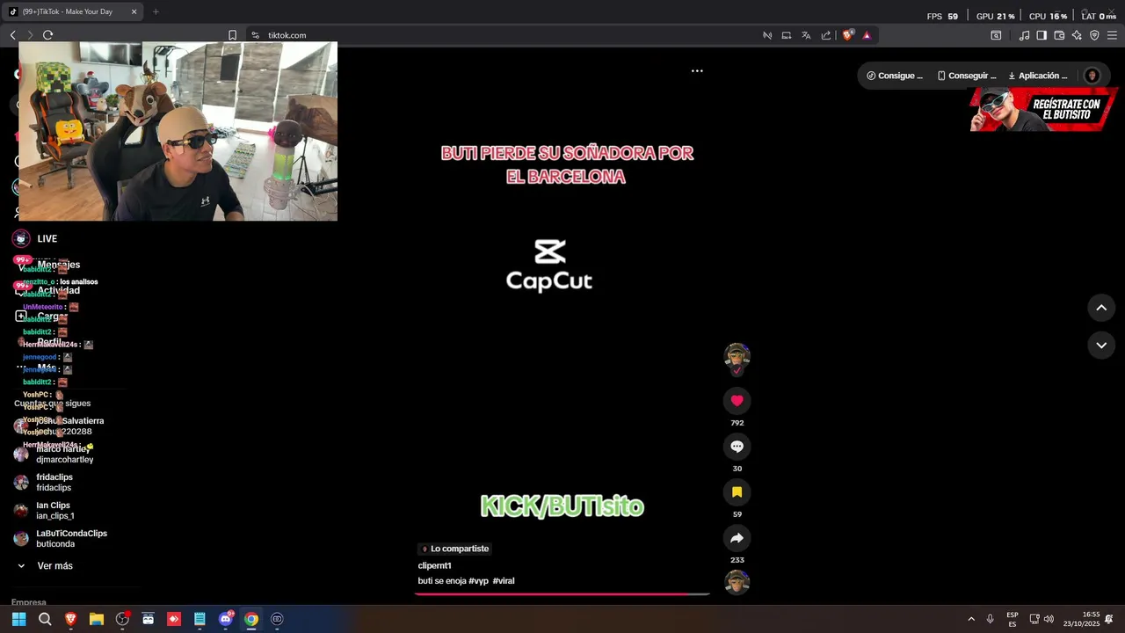Open Leo AI sparkle icon

point(1077,35)
